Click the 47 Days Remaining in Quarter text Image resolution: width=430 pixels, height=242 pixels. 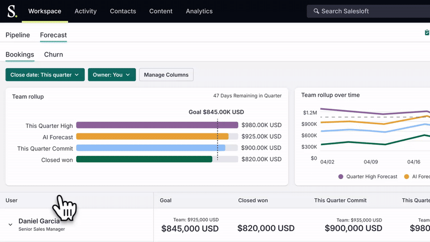tap(247, 96)
